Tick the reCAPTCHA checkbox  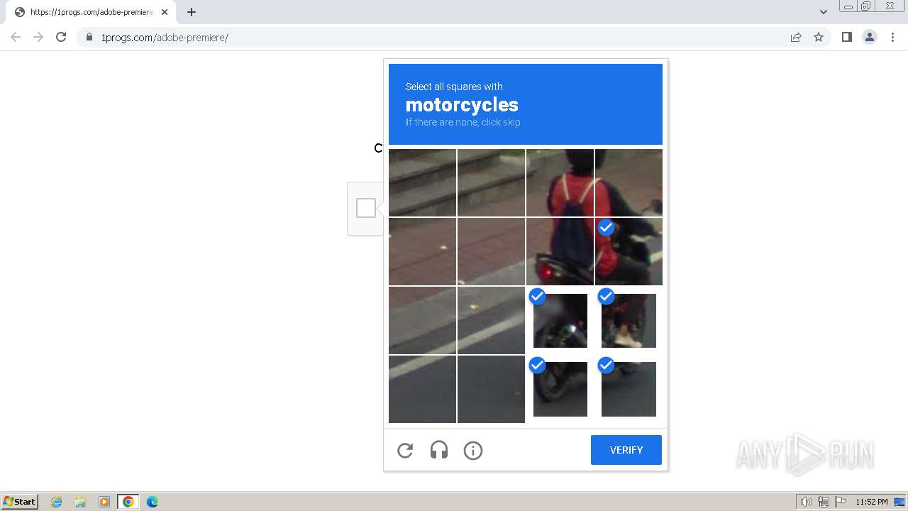click(x=366, y=208)
